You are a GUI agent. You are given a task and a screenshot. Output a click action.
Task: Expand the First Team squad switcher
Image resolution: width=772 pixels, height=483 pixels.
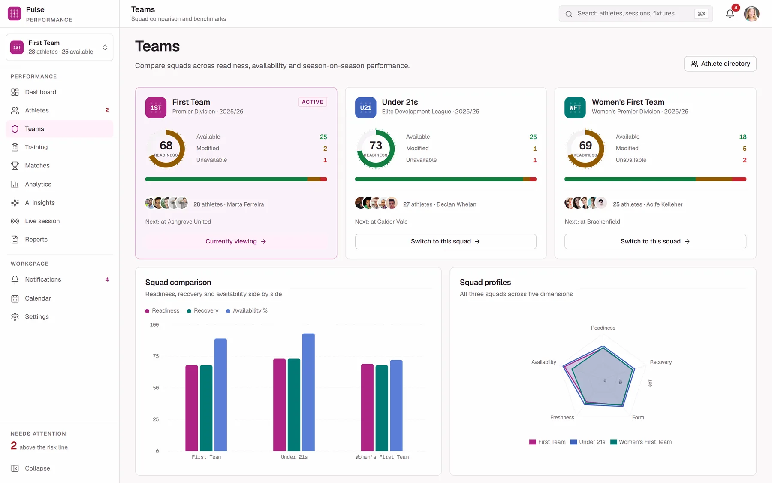click(60, 47)
